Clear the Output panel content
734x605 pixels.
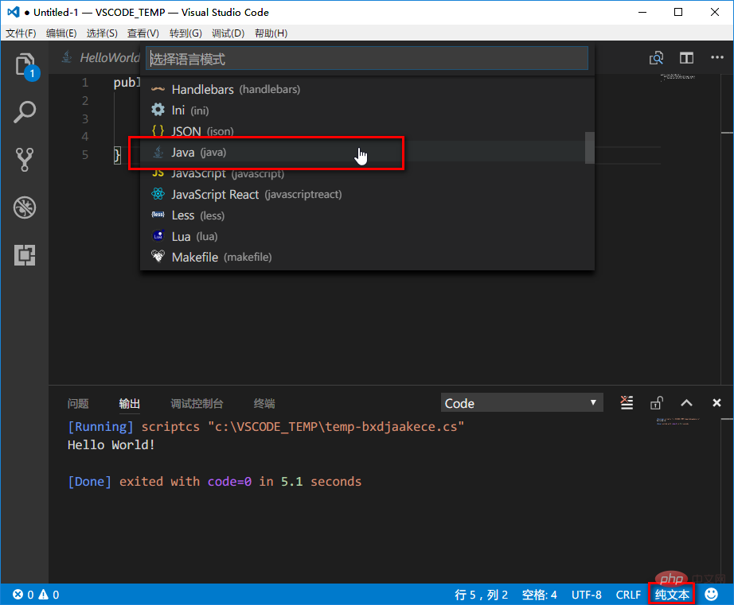(627, 403)
